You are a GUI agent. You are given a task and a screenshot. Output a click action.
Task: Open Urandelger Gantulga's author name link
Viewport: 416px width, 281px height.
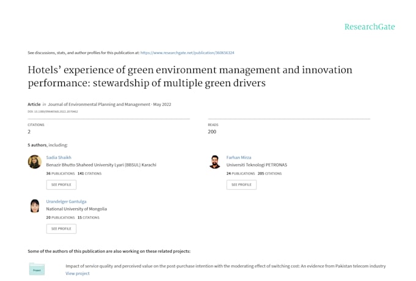click(x=66, y=201)
